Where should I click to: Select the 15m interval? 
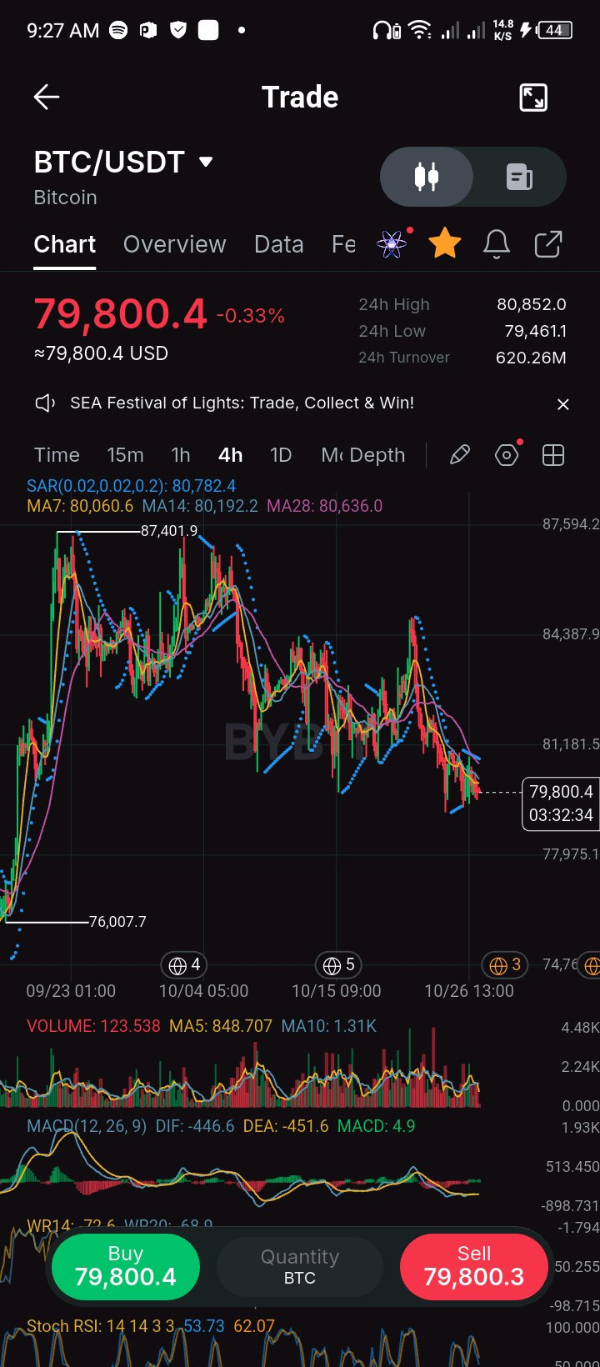(125, 455)
